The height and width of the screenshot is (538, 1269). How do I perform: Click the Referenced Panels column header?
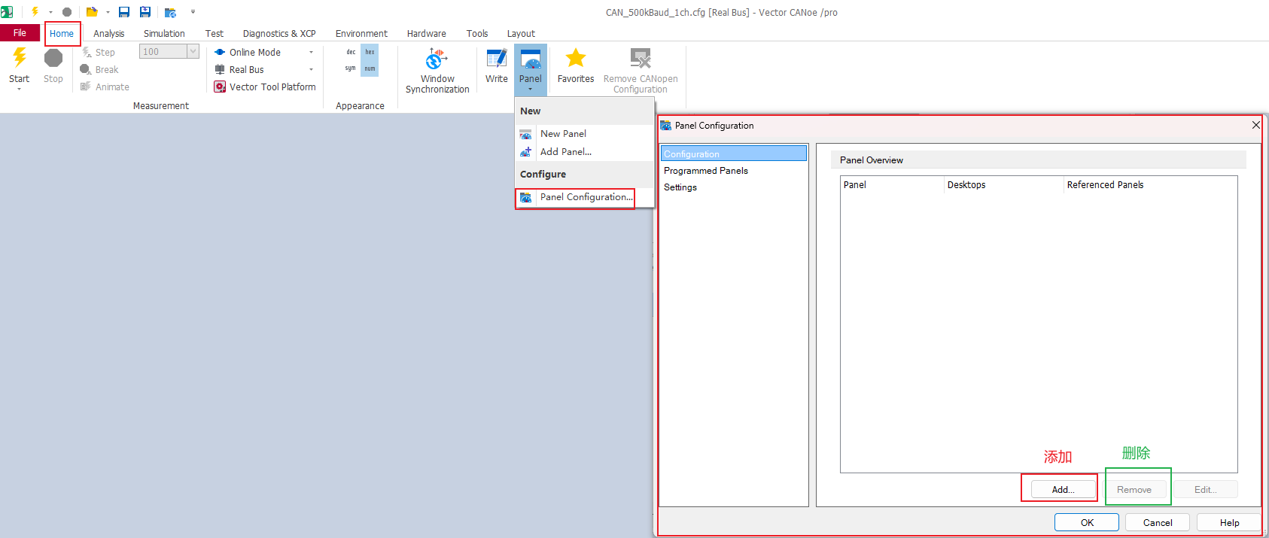point(1150,184)
